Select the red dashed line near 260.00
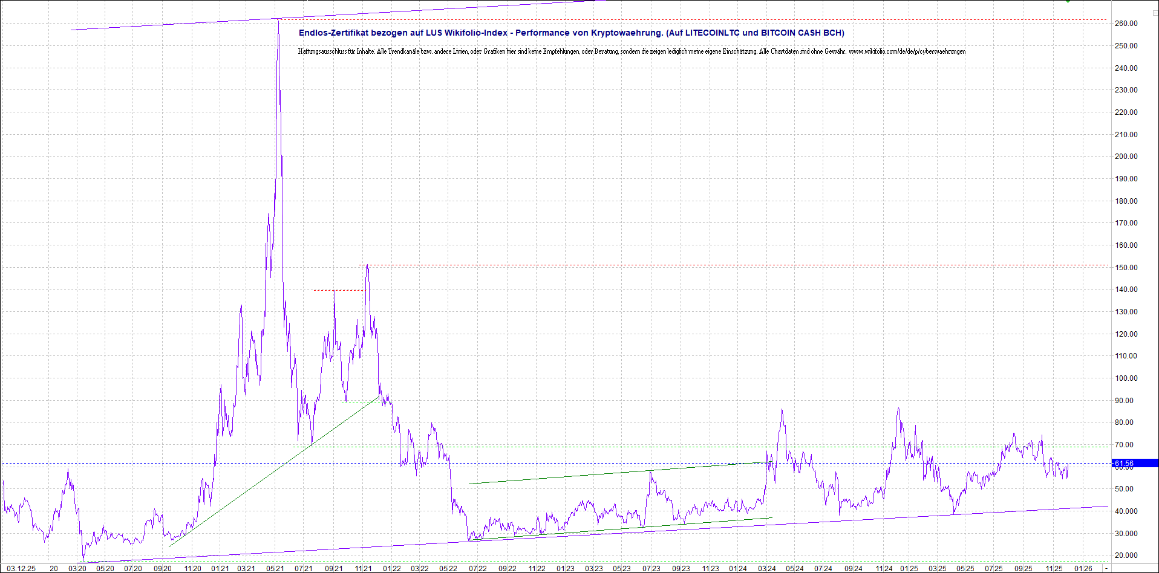 tap(726, 20)
